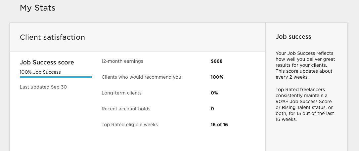Click the $668 earnings value
The image size is (359, 151).
(217, 61)
